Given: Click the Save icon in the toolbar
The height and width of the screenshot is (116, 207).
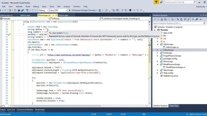Looking at the screenshot, I should pos(19,10).
